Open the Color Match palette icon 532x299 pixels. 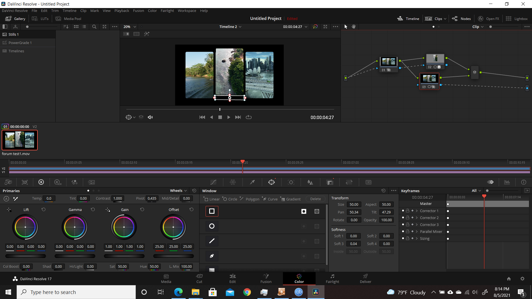click(25, 182)
